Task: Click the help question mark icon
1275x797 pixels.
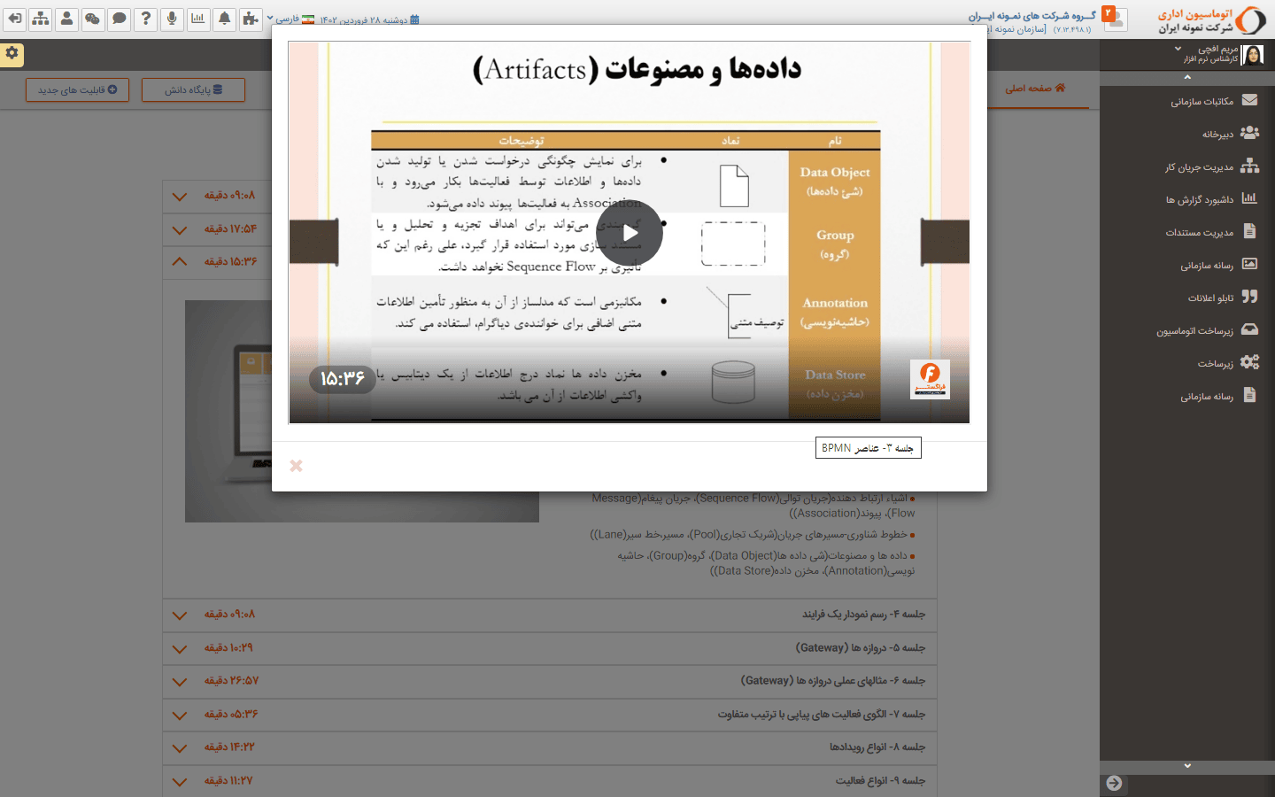Action: [x=146, y=19]
